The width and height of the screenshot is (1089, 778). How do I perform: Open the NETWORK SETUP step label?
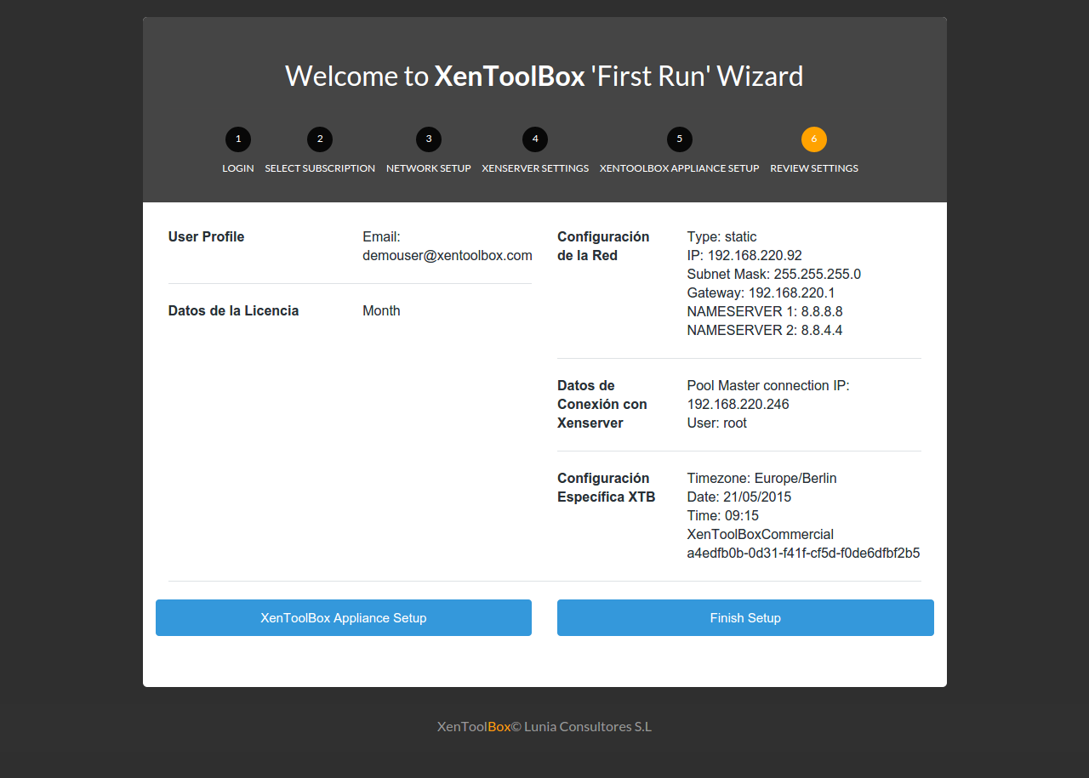[429, 168]
